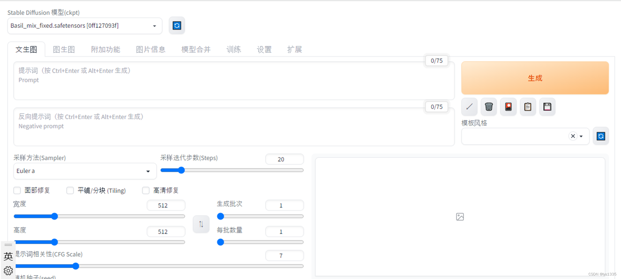Click the negative prompt token counter 0/75

436,107
